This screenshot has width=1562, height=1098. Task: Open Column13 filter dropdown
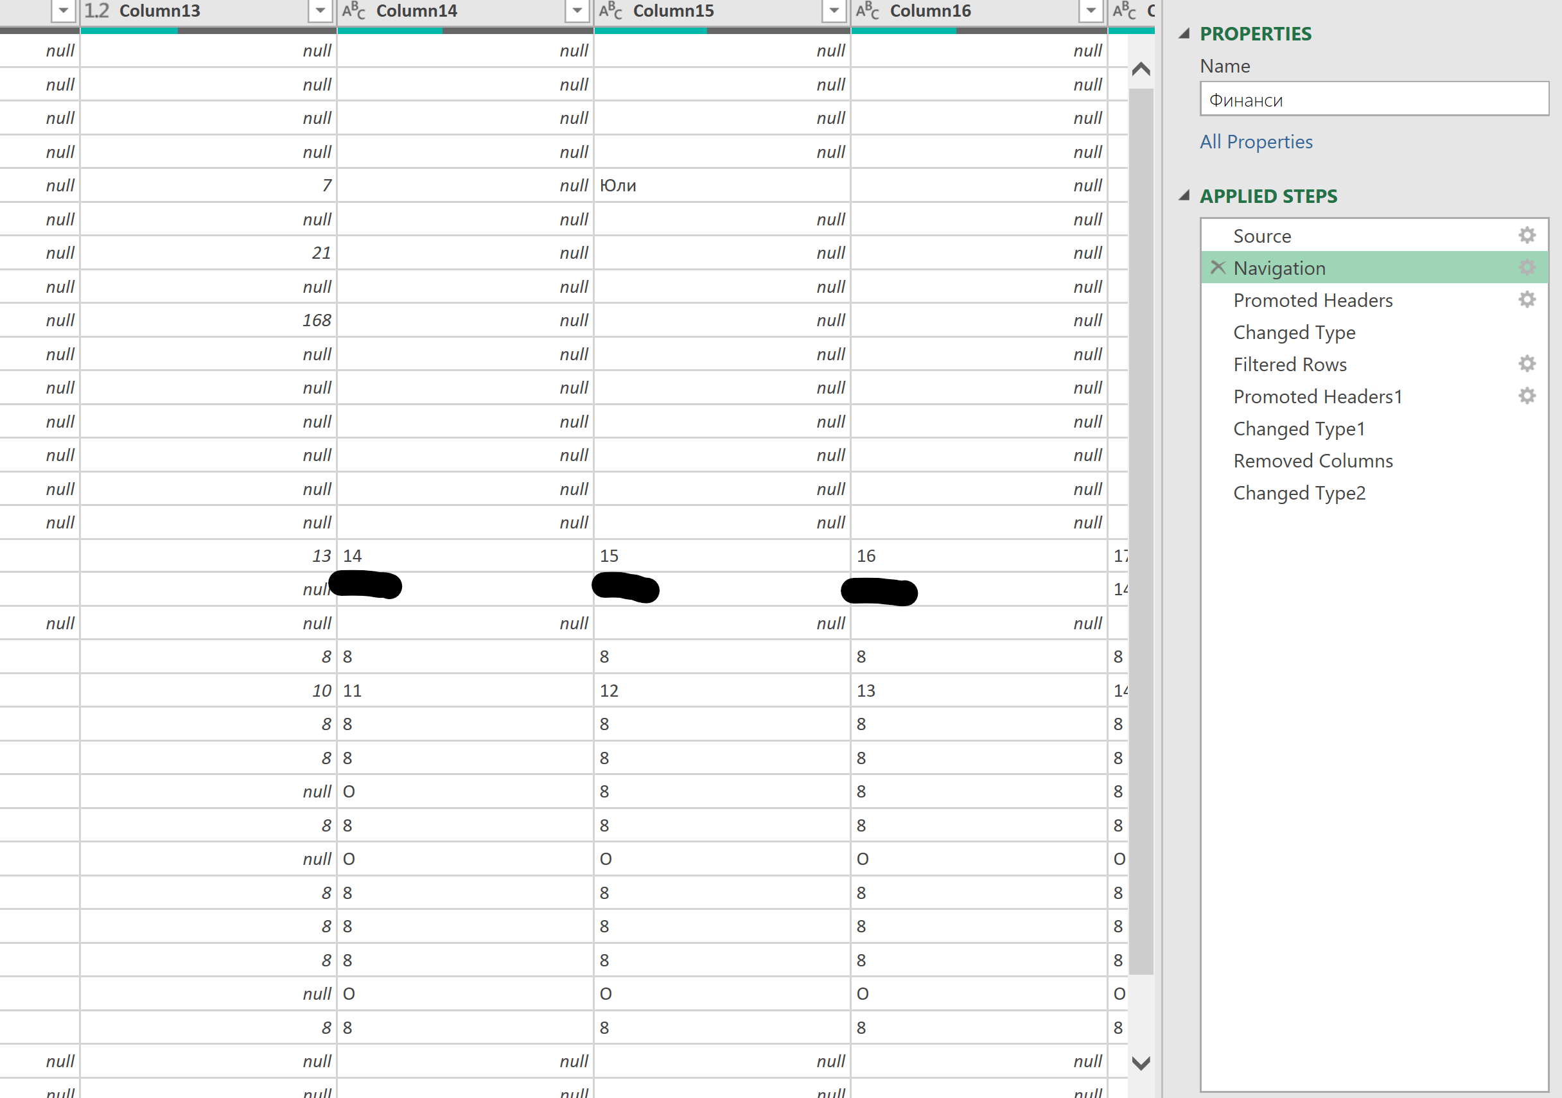tap(320, 11)
